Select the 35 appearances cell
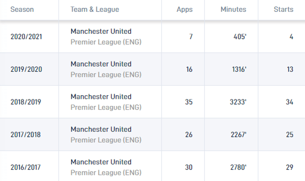Viewport: 305px width, 181px height. coord(189,102)
